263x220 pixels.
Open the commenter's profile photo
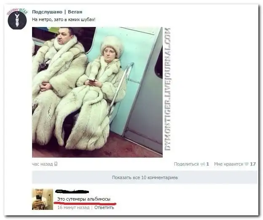pos(43,199)
